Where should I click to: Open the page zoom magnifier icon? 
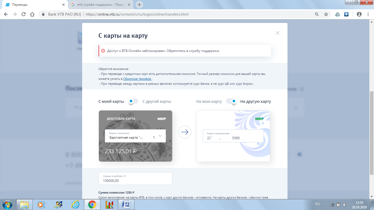317,14
